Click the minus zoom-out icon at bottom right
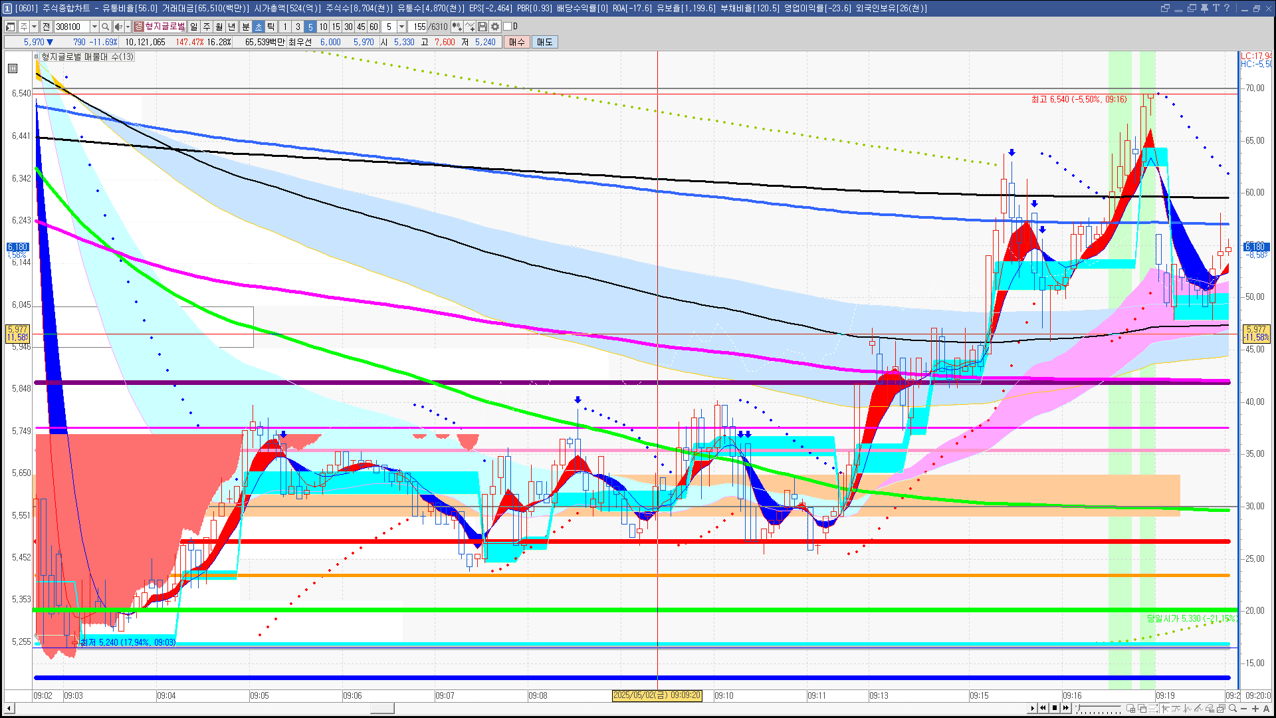This screenshot has height=718, width=1276. coord(1244,708)
